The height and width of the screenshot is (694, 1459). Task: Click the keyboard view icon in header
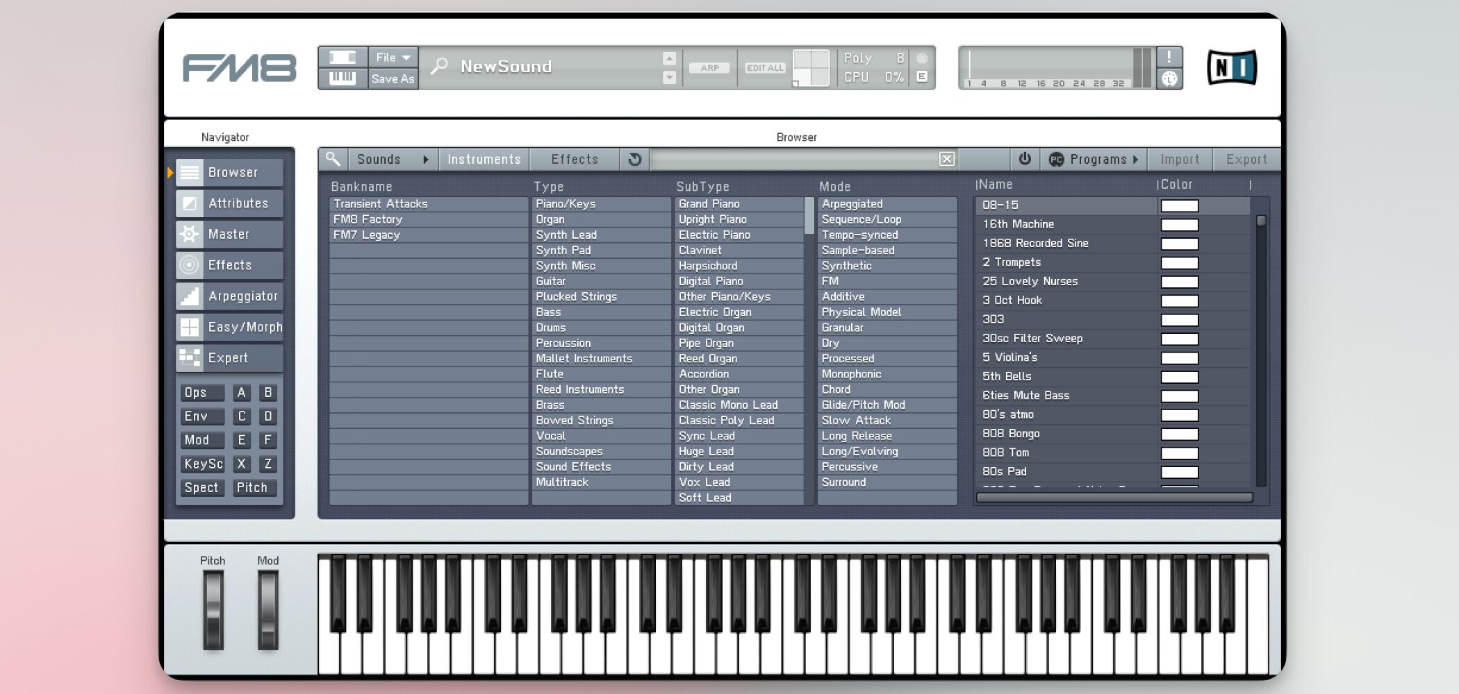[343, 78]
